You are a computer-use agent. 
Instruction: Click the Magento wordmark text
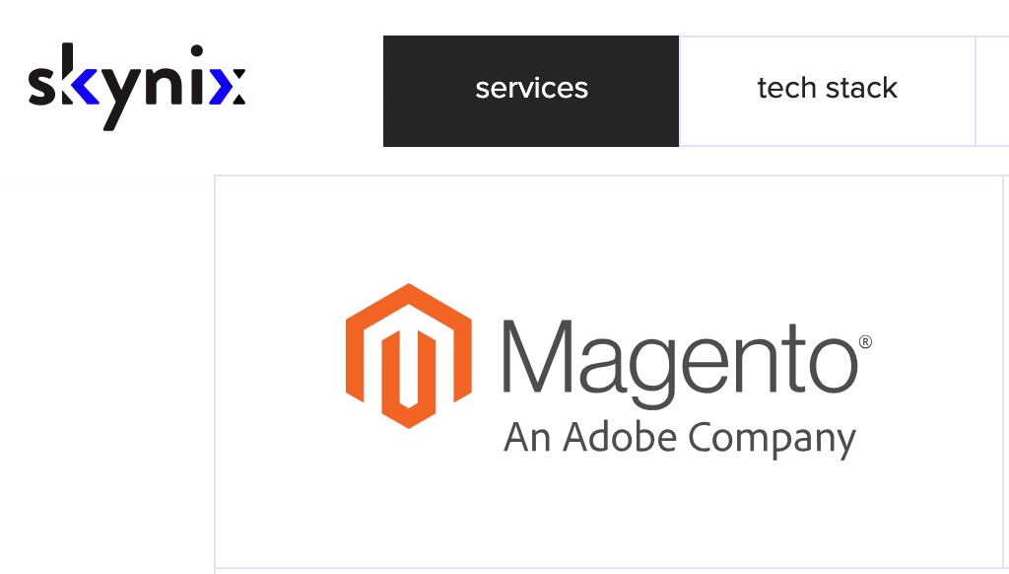(x=680, y=364)
